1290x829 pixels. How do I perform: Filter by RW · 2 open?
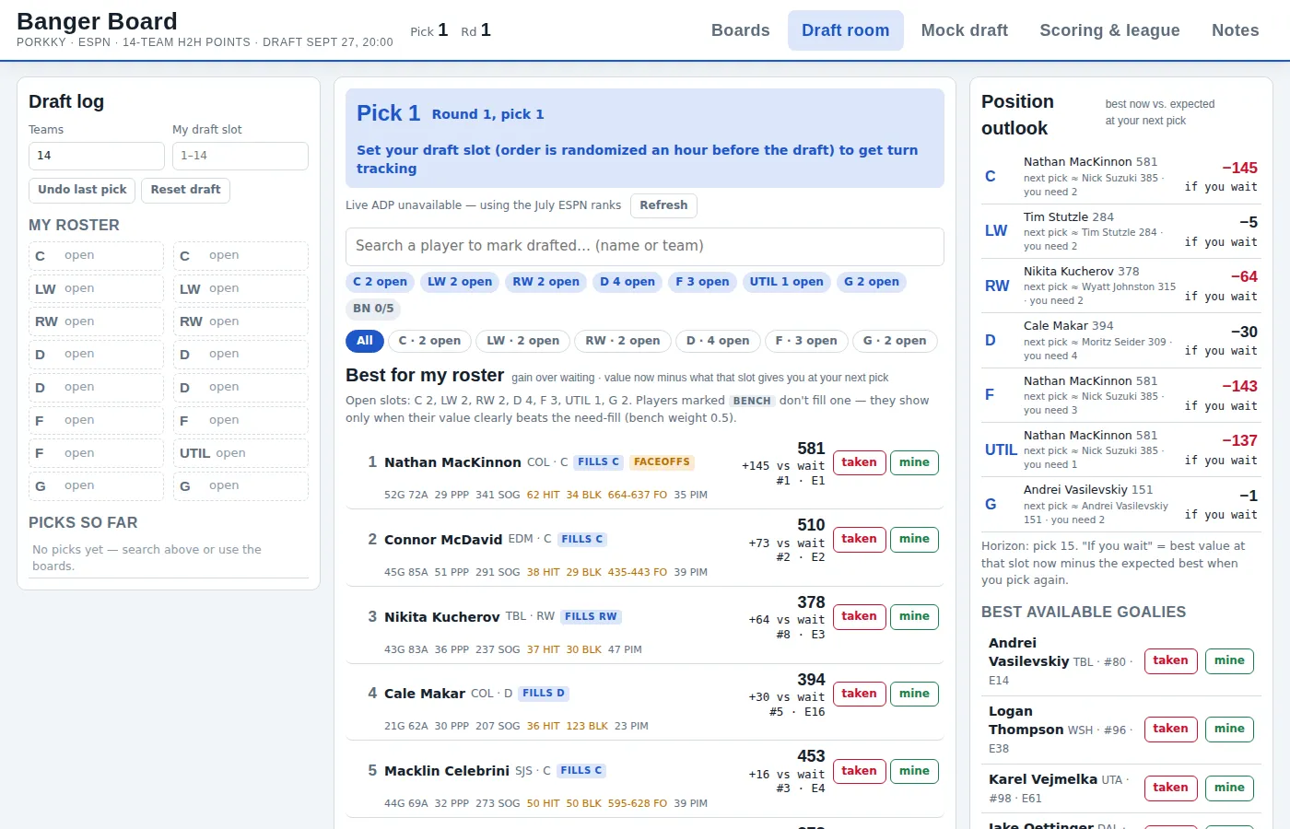(623, 341)
